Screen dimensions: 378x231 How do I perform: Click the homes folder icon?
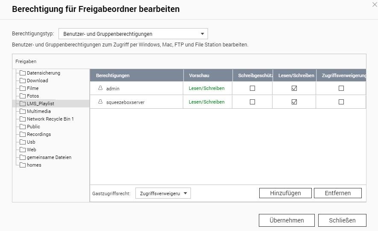[23, 165]
